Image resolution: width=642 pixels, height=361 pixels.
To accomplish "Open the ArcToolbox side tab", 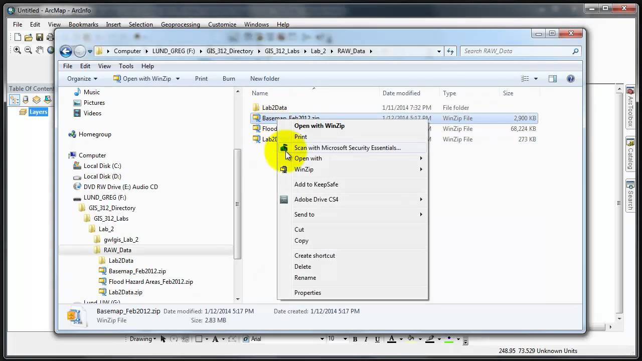I will tap(630, 107).
